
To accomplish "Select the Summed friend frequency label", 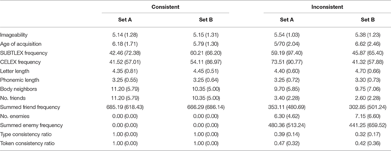I will tap(30, 107).
